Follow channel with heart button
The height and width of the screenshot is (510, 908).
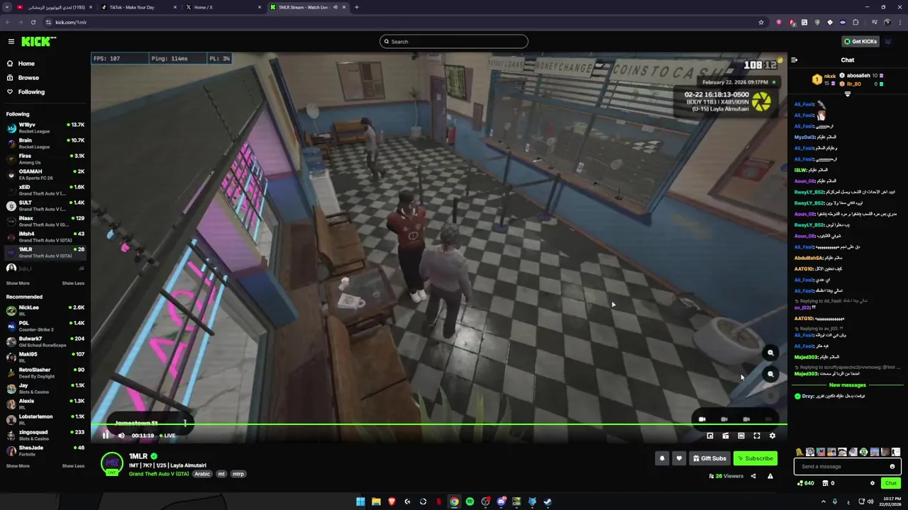(x=679, y=458)
